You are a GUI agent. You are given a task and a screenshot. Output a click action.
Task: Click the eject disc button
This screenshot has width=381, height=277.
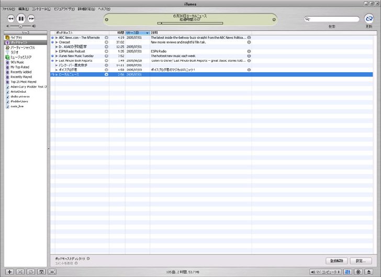[369, 272]
